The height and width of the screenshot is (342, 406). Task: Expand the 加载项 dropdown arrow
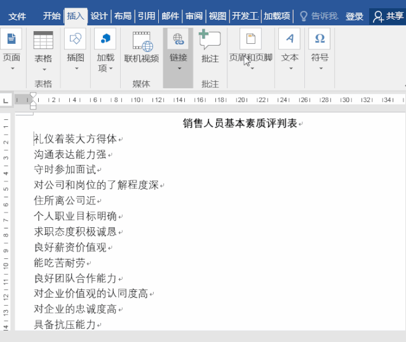click(111, 69)
